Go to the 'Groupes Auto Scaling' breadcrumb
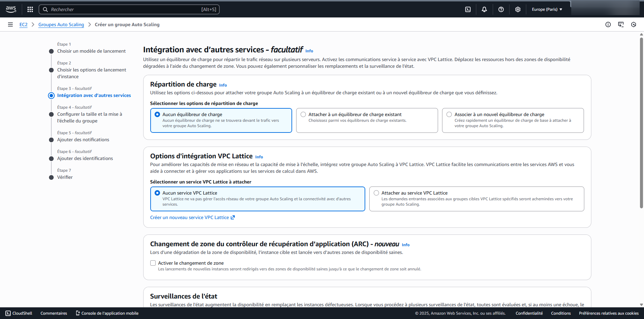644x319 pixels. pyautogui.click(x=61, y=24)
